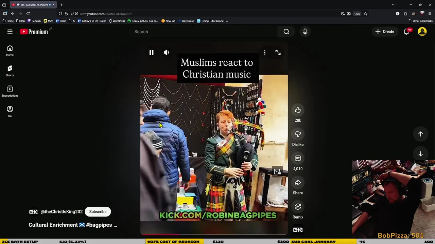Open the tracking protection shield panel
Viewport: 435px width, 244px height.
coord(60,14)
